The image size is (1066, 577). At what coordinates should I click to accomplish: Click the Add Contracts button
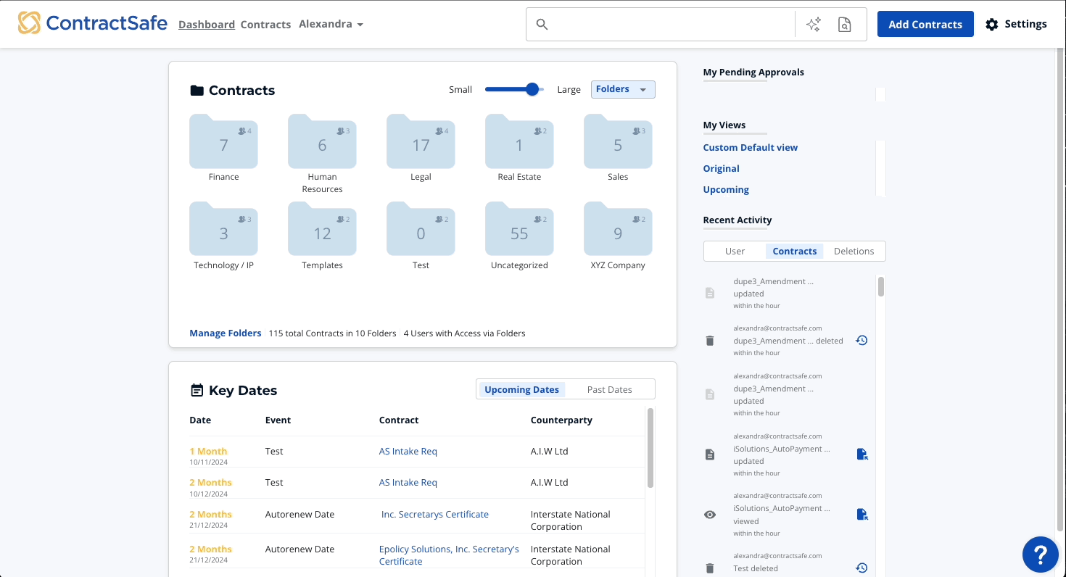tap(925, 24)
